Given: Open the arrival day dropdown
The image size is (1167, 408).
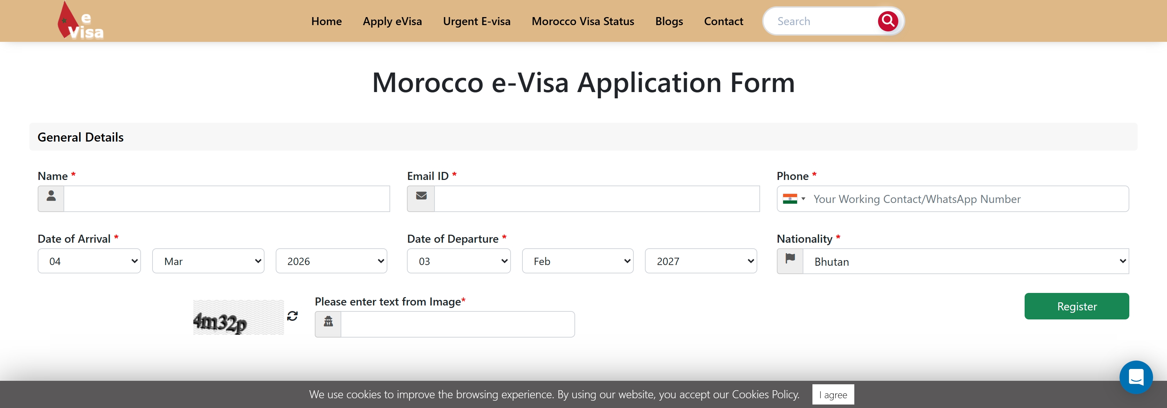Looking at the screenshot, I should tap(89, 261).
